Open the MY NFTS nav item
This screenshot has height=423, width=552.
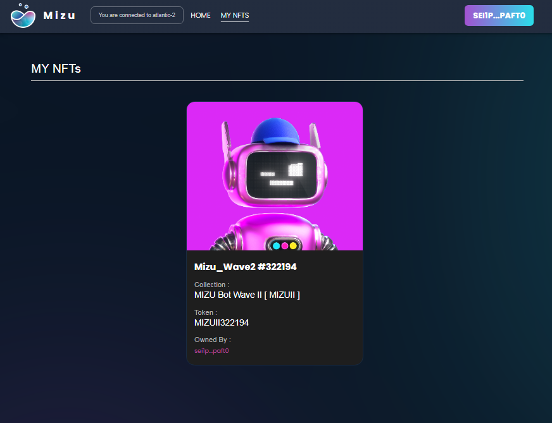pos(235,15)
